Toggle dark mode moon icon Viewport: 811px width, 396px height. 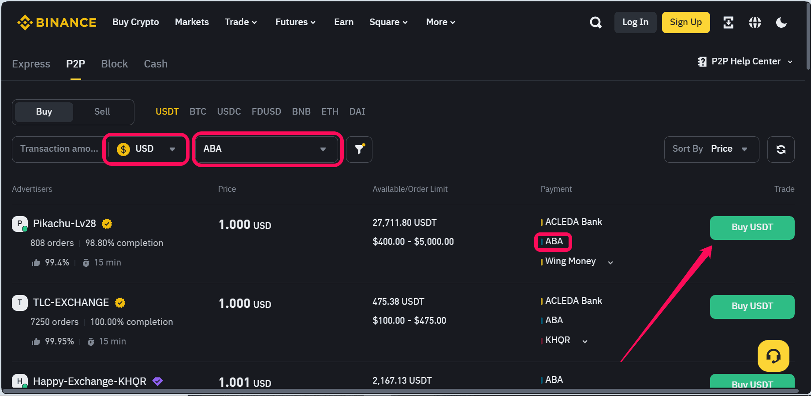pos(781,22)
